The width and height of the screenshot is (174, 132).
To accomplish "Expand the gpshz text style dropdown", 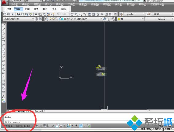I will click(134, 14).
